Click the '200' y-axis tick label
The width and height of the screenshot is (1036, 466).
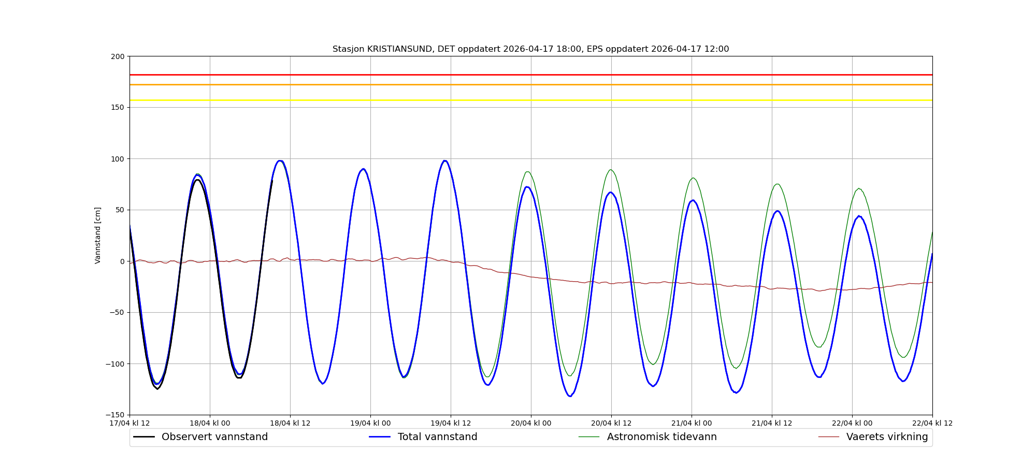click(x=118, y=56)
